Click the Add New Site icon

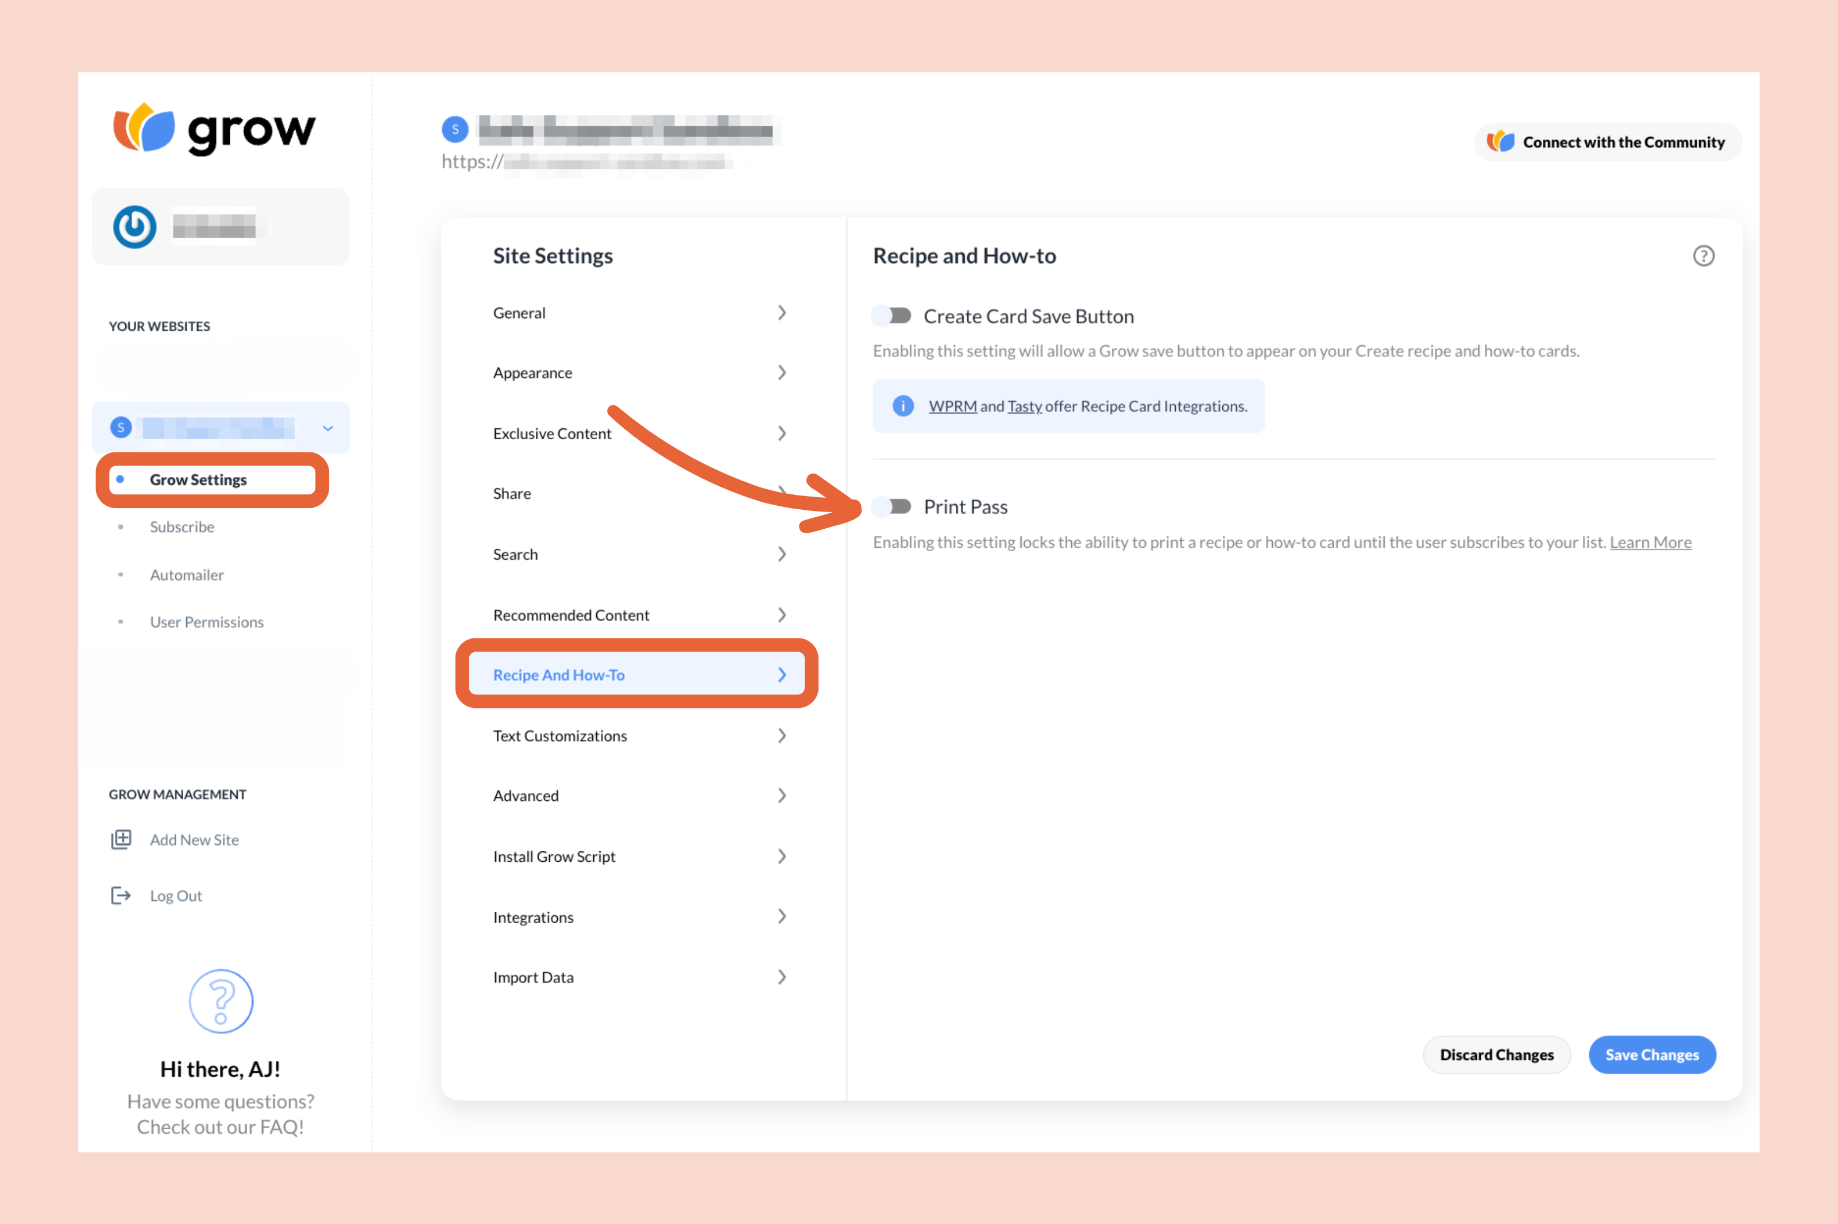pos(122,839)
